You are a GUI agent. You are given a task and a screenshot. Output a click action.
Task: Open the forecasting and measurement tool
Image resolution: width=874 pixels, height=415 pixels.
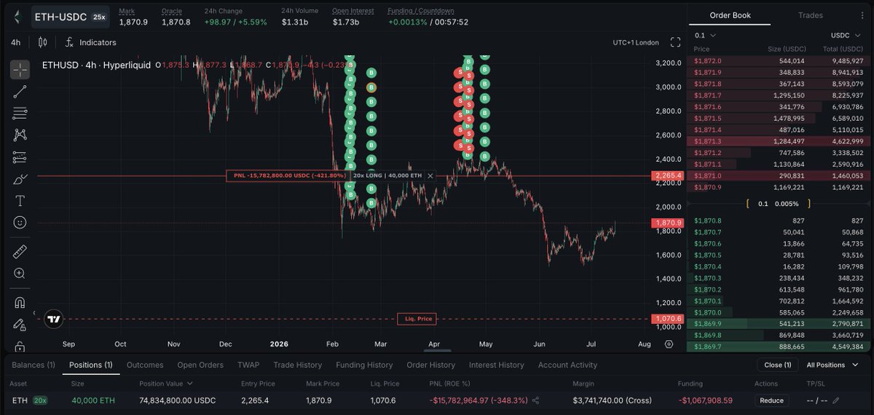pos(20,157)
